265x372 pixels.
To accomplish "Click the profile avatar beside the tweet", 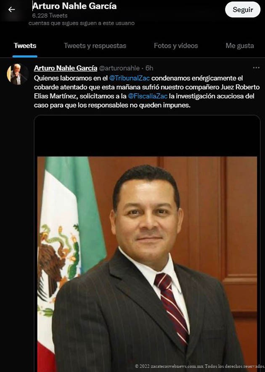I will pyautogui.click(x=17, y=74).
